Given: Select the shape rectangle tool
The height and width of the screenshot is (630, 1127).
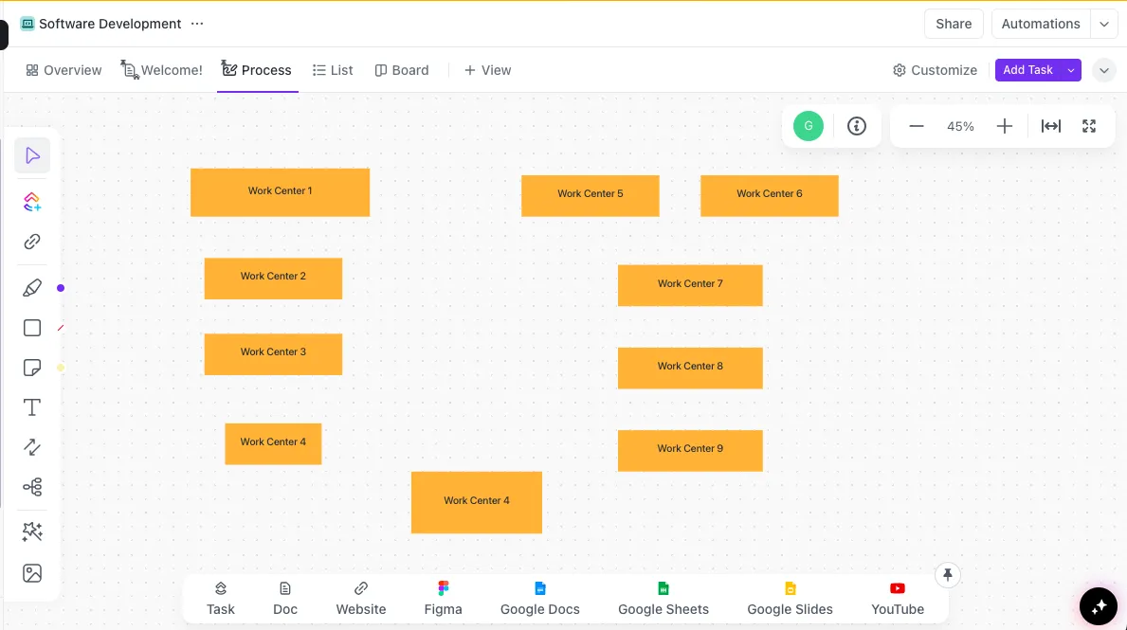Looking at the screenshot, I should tap(31, 328).
